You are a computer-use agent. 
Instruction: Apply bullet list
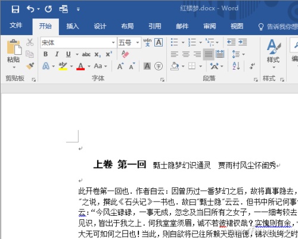174,42
